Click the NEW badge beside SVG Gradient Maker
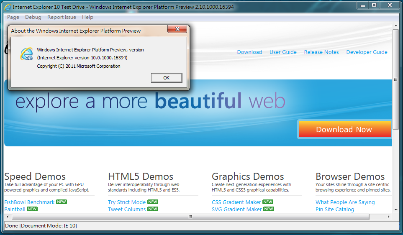This screenshot has width=403, height=235. click(x=269, y=209)
